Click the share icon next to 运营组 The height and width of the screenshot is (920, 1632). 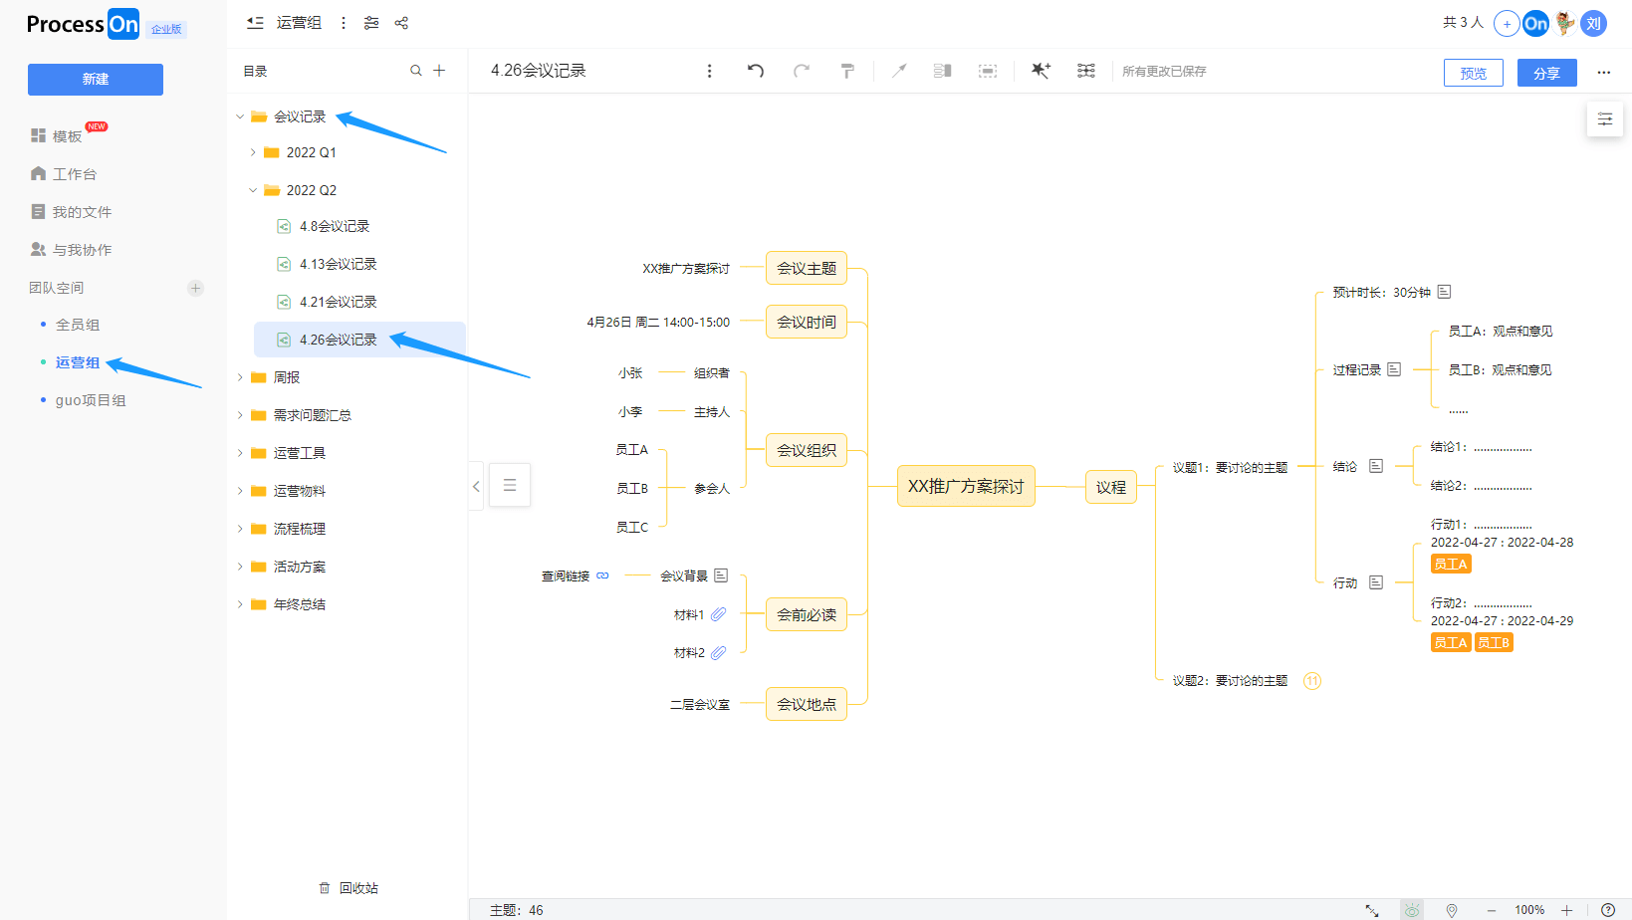point(401,23)
